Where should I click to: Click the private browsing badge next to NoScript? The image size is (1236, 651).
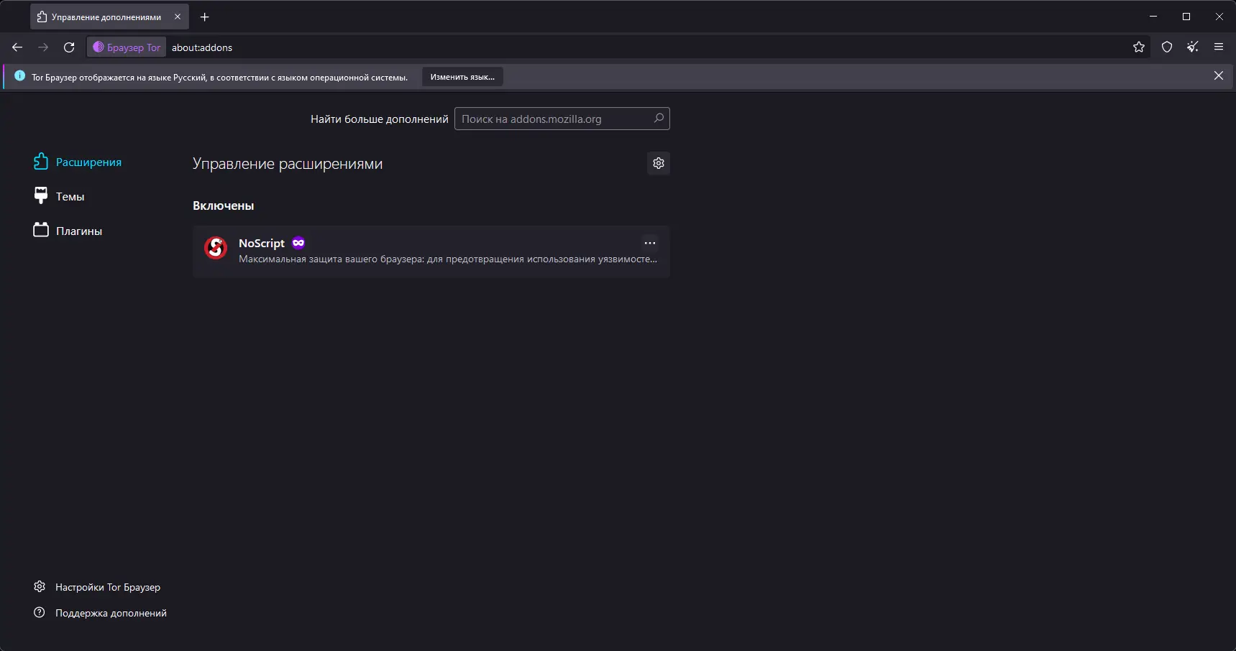[298, 243]
